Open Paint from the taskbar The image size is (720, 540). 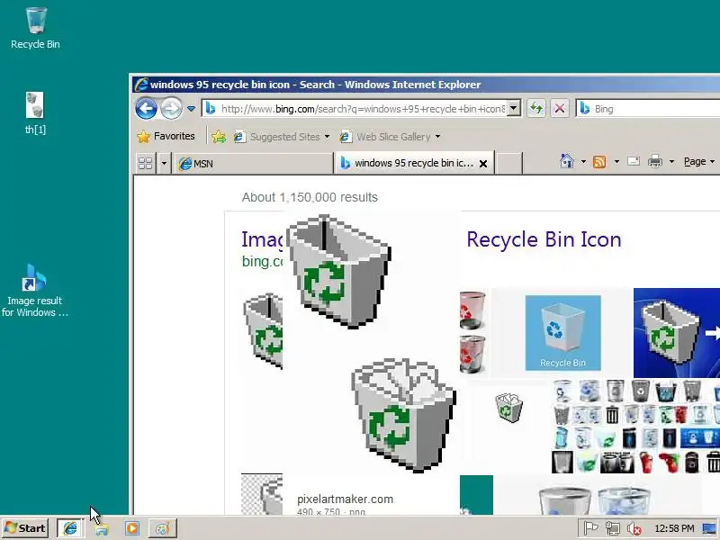(x=163, y=528)
